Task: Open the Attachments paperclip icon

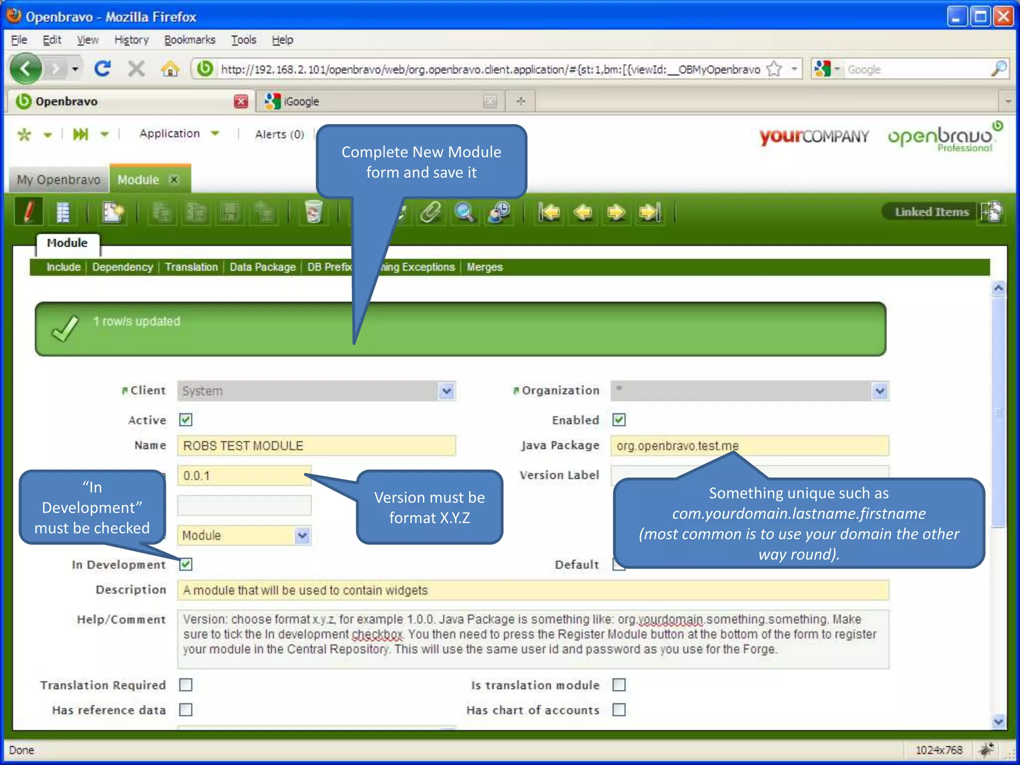Action: coord(430,213)
